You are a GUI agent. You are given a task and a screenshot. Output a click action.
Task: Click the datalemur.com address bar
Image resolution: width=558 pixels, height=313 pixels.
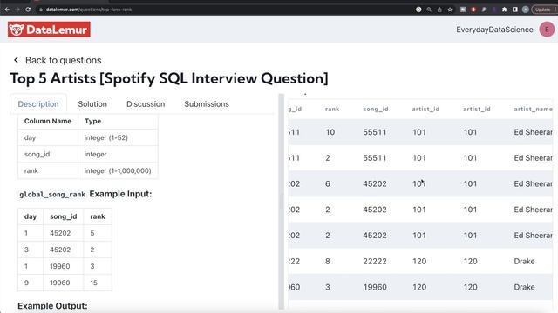pos(89,10)
